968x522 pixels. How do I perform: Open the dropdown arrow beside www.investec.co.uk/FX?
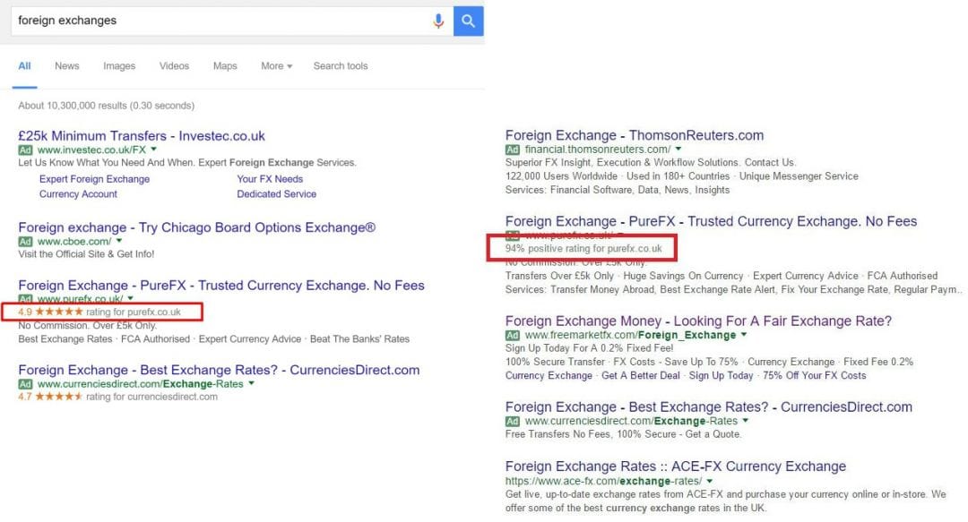(152, 149)
